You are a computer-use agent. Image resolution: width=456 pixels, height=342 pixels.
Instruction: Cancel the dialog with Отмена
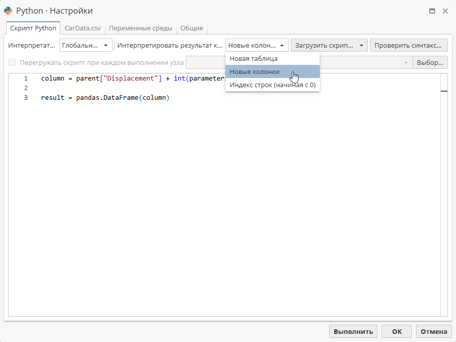coord(434,331)
